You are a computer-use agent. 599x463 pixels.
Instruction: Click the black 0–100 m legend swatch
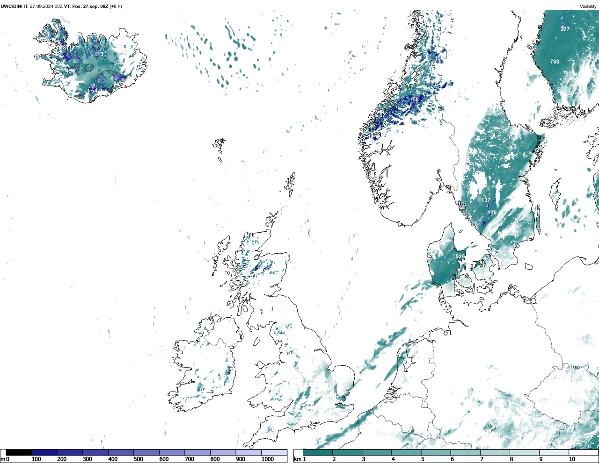19,452
